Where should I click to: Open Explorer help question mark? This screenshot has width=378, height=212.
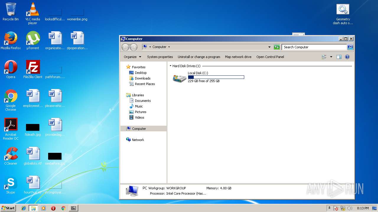point(347,57)
